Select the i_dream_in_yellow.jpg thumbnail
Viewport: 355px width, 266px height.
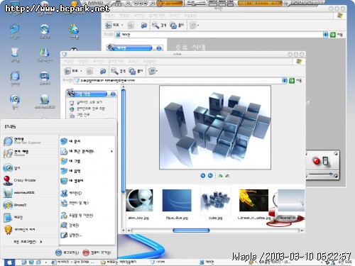pos(253,201)
